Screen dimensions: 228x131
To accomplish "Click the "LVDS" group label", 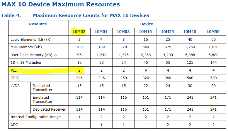I will click(15, 86).
